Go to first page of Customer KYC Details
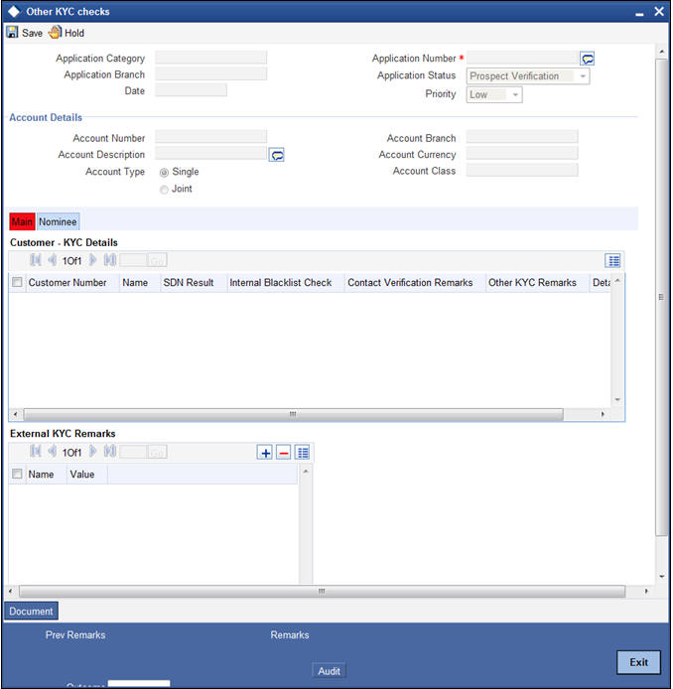The image size is (673, 689). click(35, 260)
